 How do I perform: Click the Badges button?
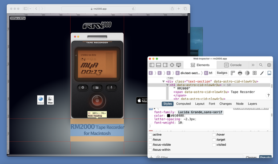pyautogui.click(x=222, y=73)
